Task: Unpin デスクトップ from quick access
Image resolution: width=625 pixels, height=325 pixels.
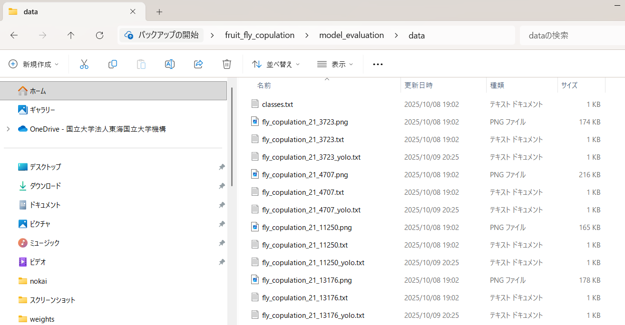Action: point(222,167)
